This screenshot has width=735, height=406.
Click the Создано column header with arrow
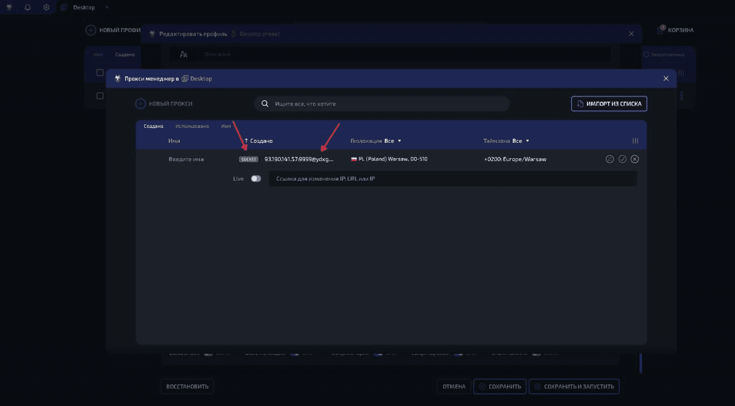click(x=258, y=140)
